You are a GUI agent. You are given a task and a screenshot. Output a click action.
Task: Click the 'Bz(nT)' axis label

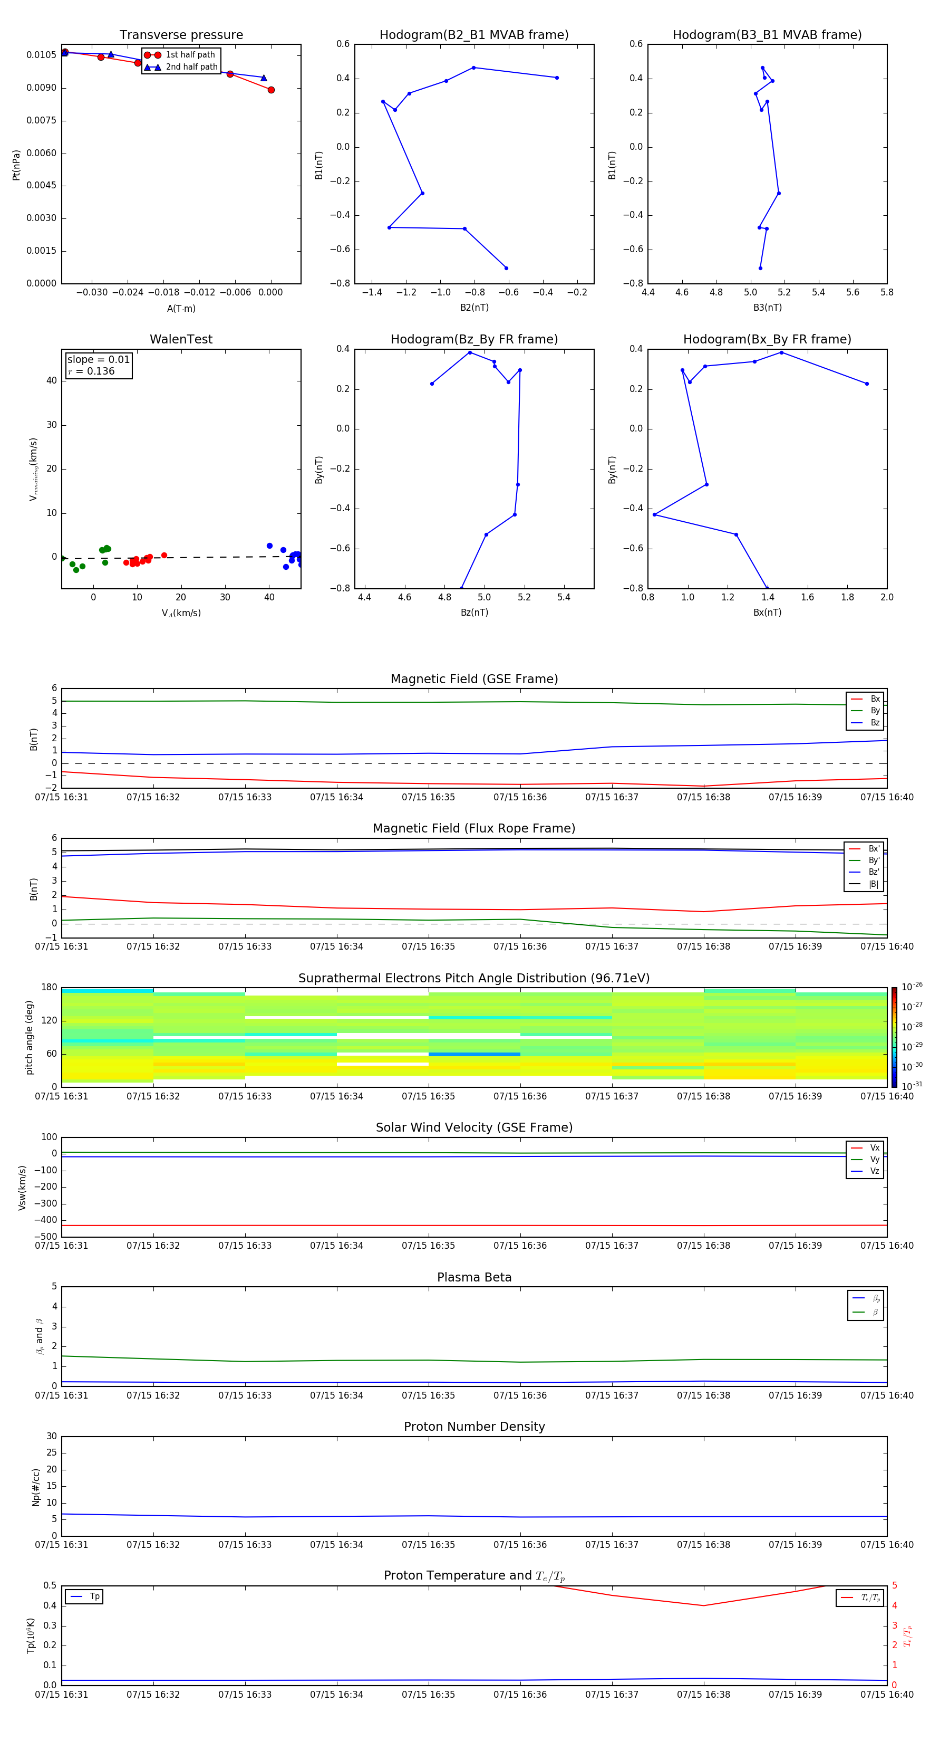click(x=474, y=613)
